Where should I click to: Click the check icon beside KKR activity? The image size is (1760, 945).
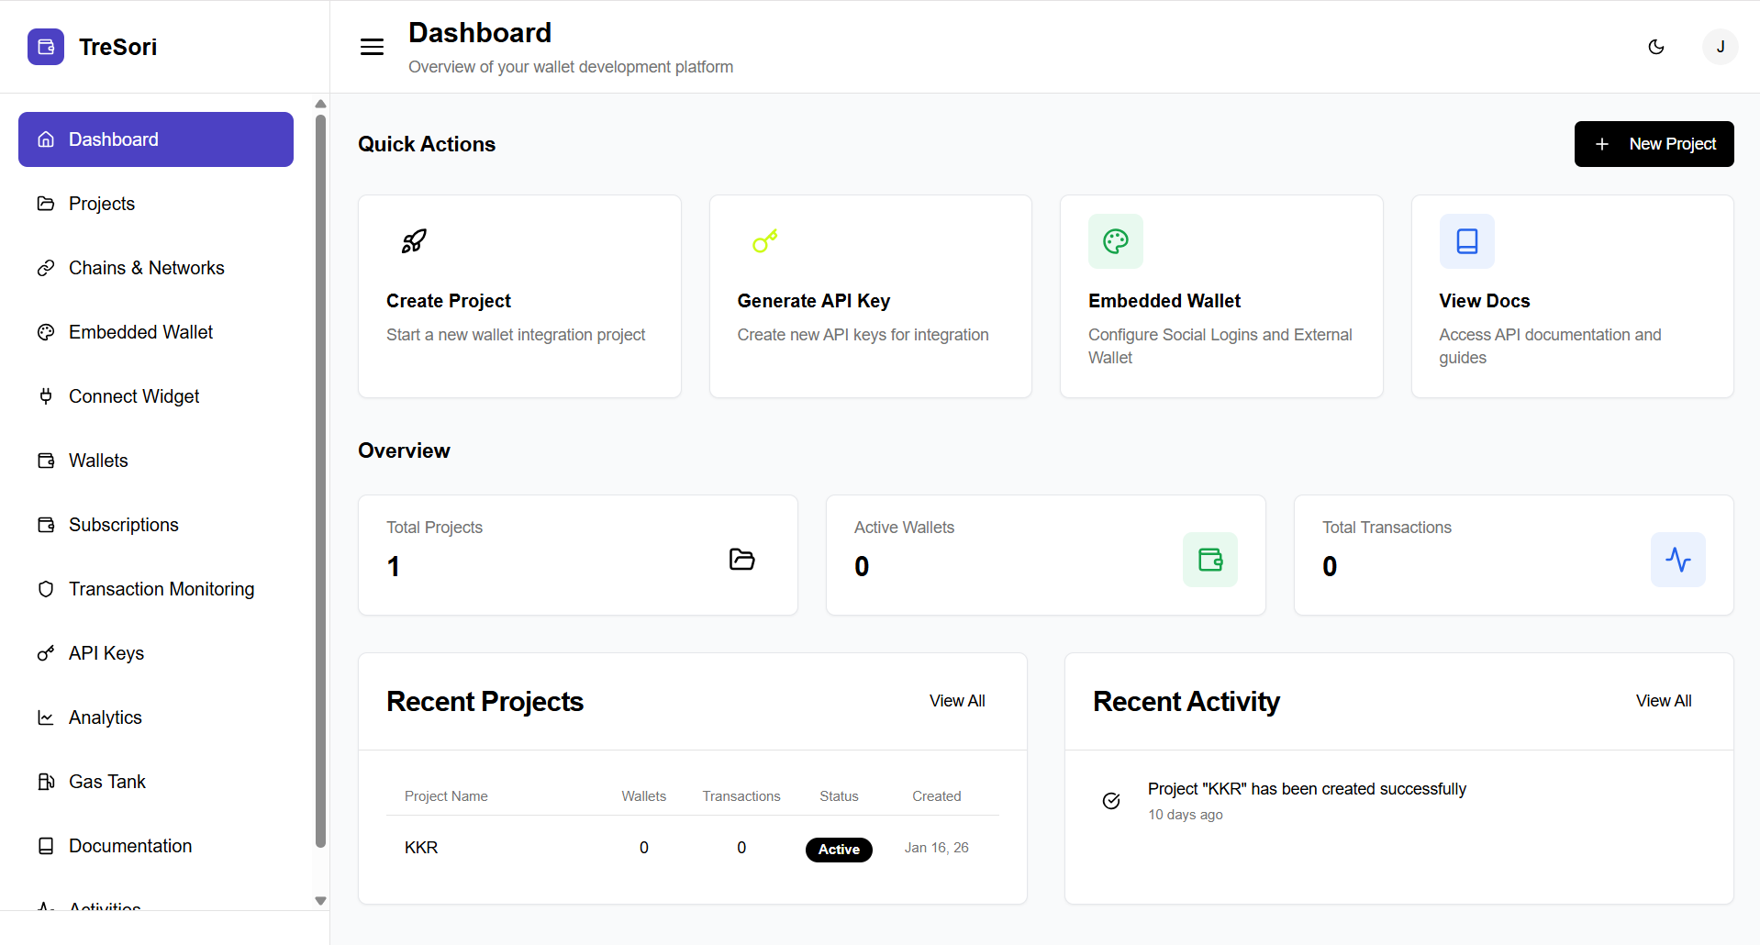1110,801
